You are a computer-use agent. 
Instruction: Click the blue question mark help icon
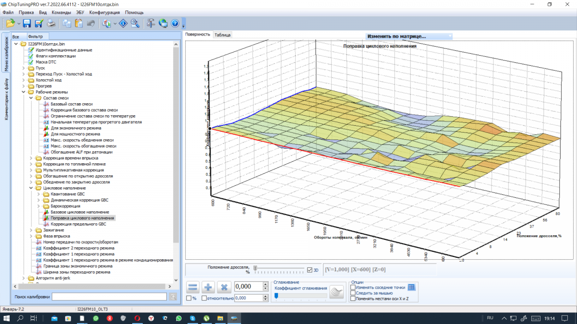coord(175,23)
